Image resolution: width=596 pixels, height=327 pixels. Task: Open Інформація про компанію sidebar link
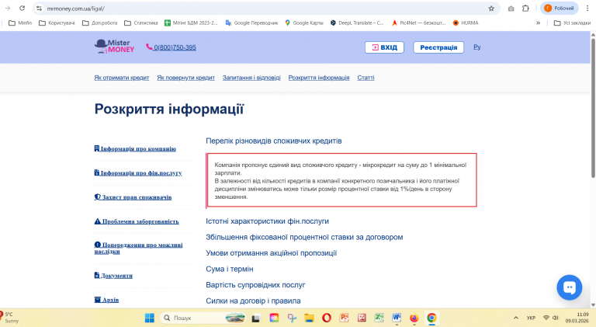click(135, 148)
